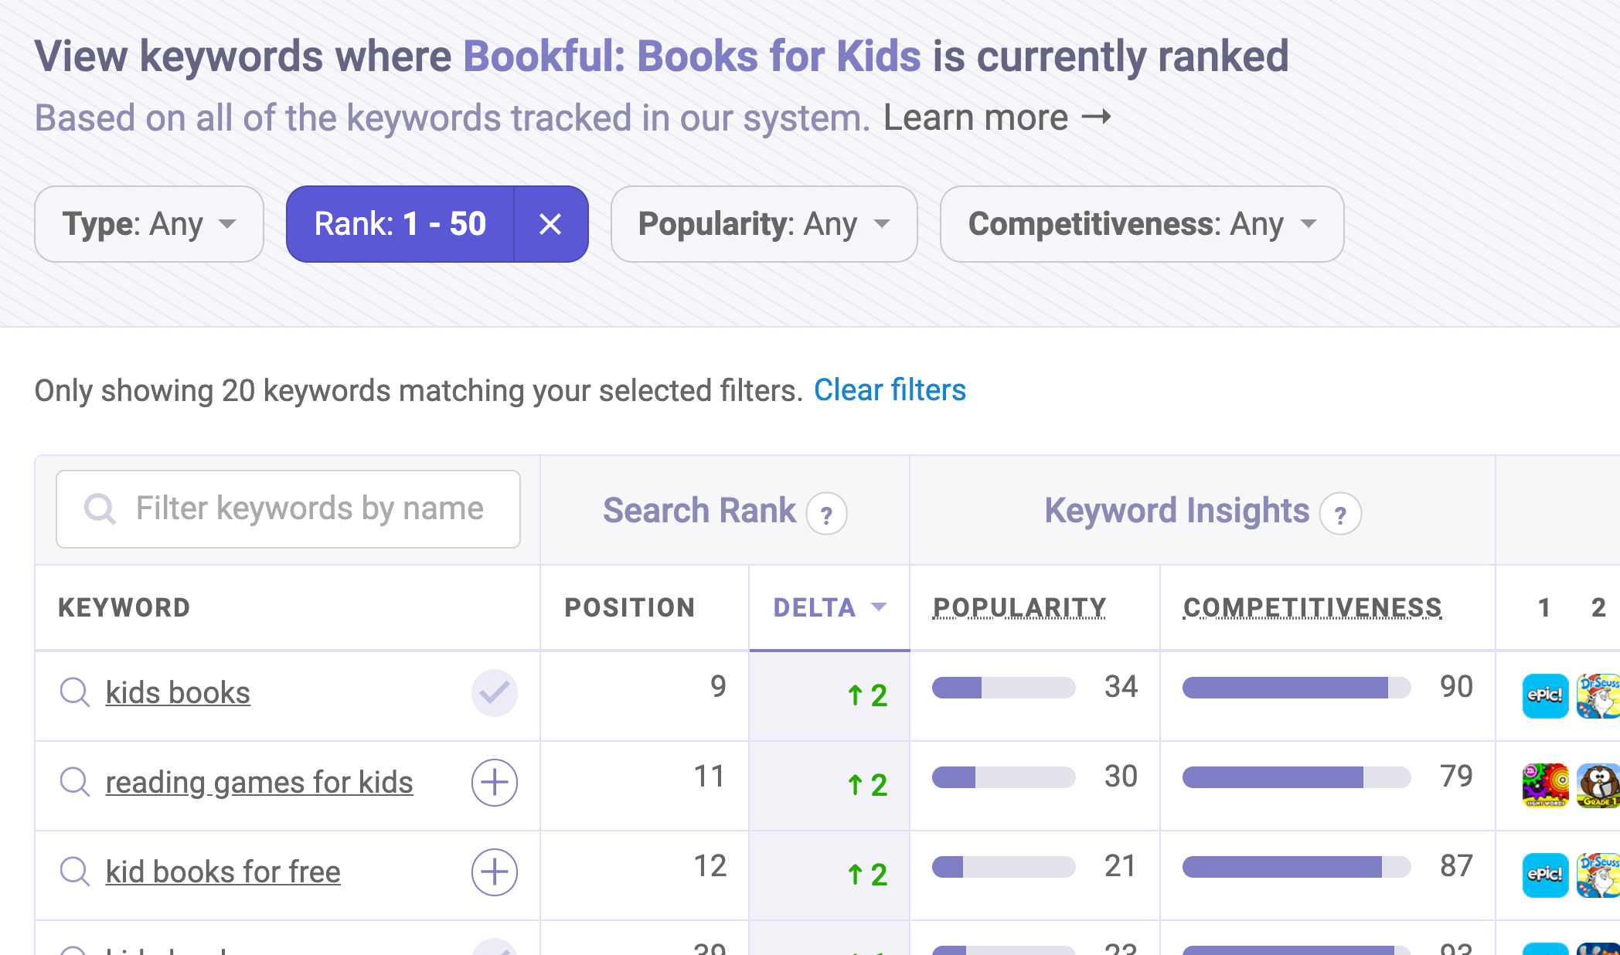Sort the table by Popularity column

pos(1019,607)
